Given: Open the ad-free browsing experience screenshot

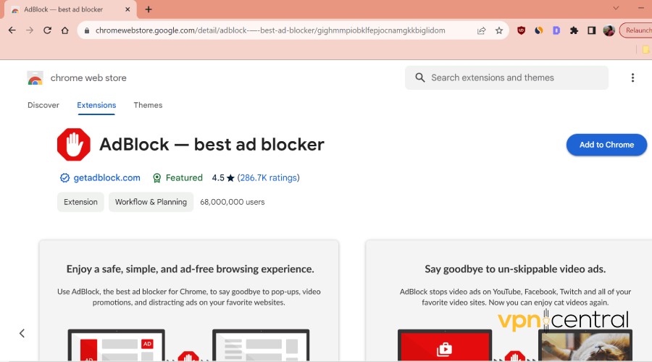Looking at the screenshot, I should tap(189, 300).
